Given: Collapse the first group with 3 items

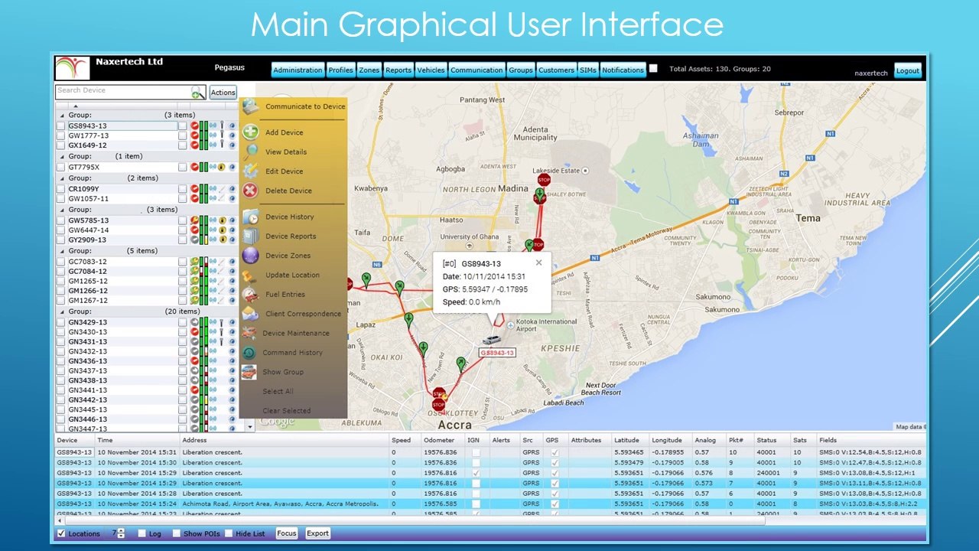Looking at the screenshot, I should [x=61, y=116].
